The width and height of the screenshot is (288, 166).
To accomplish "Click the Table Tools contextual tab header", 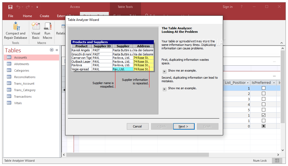I will [x=125, y=7].
